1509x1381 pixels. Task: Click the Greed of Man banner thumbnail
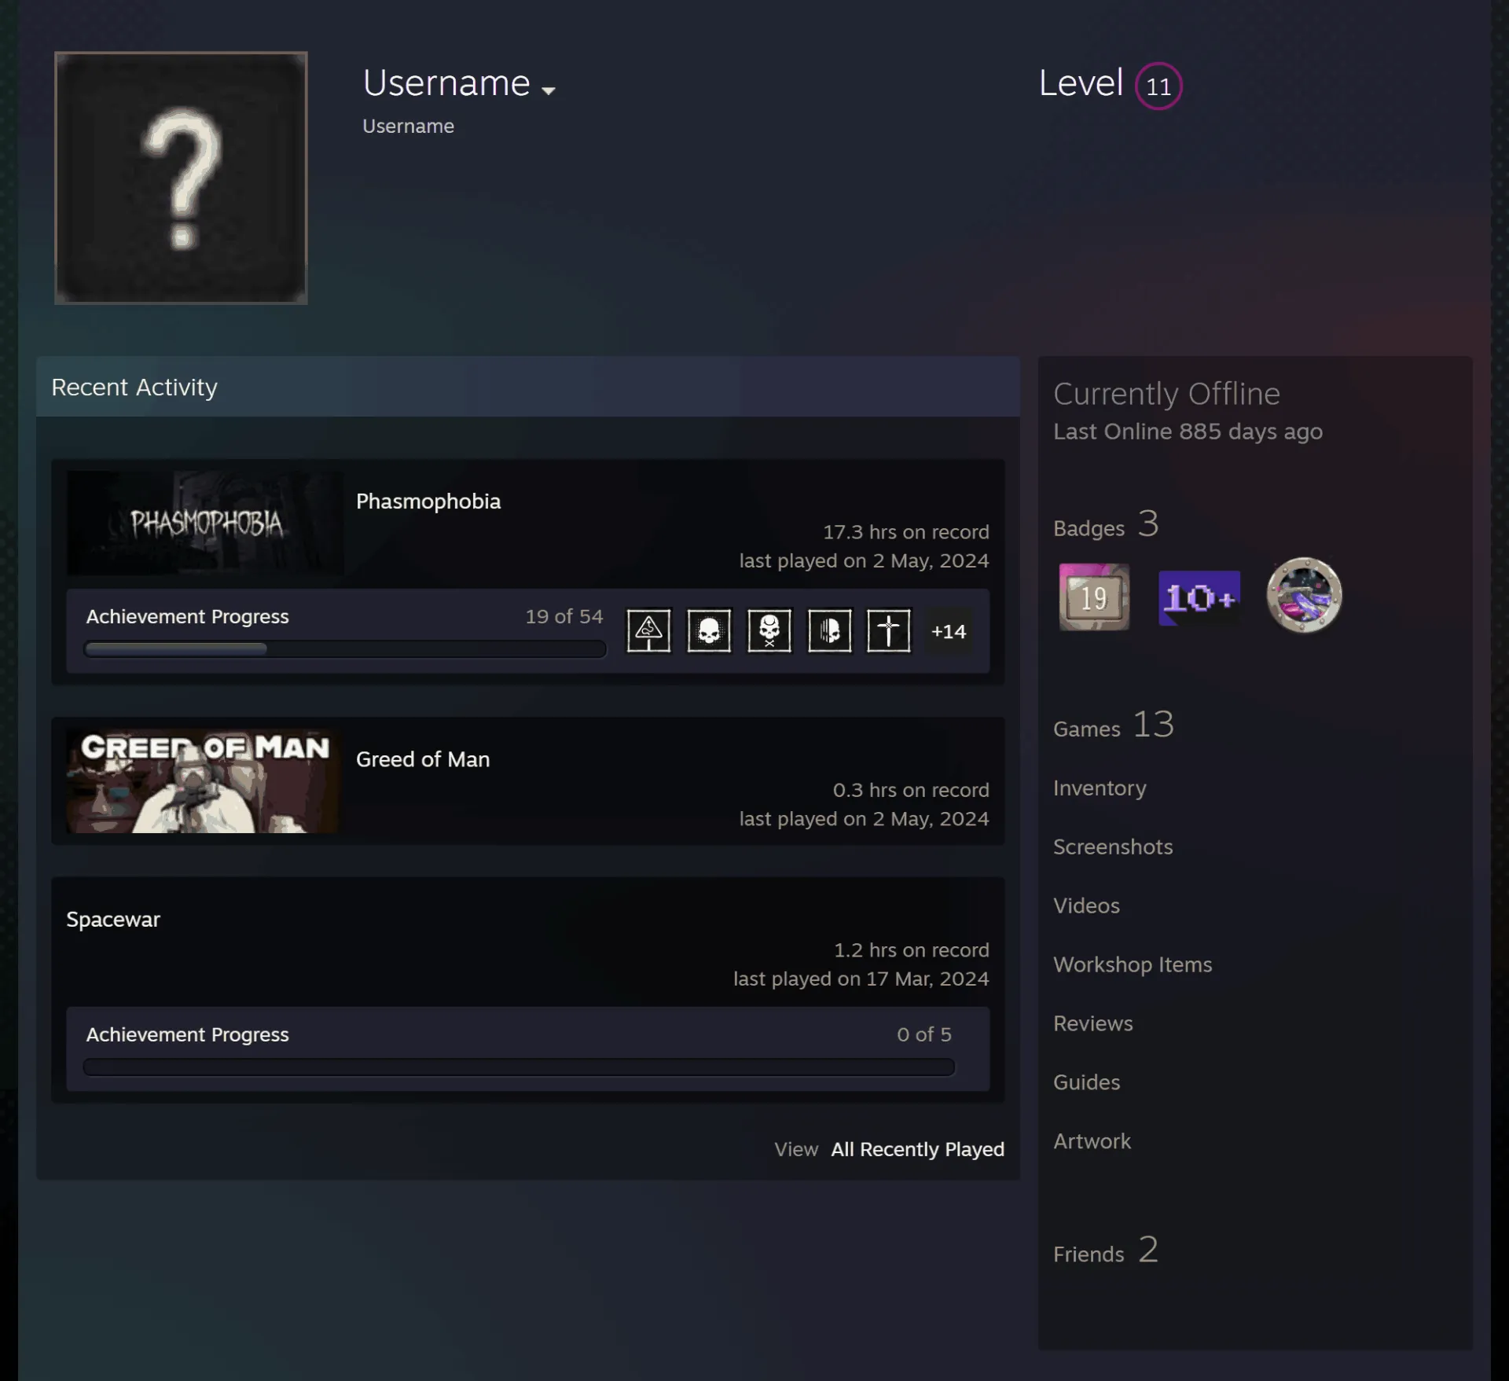pos(204,780)
